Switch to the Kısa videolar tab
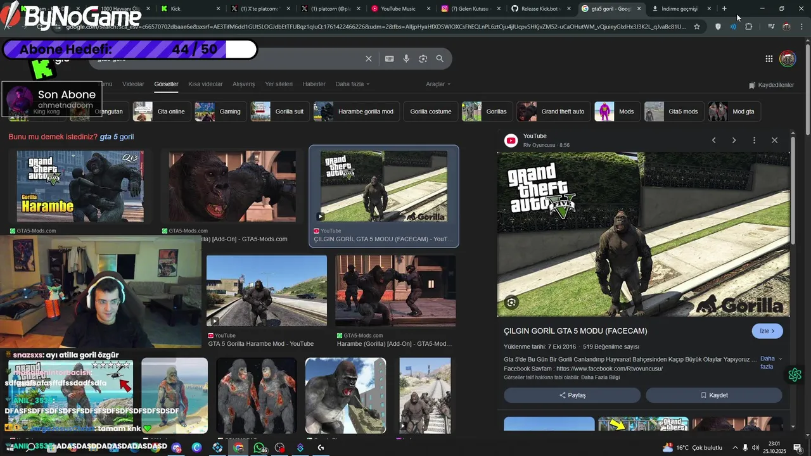The width and height of the screenshot is (811, 456). tap(205, 84)
